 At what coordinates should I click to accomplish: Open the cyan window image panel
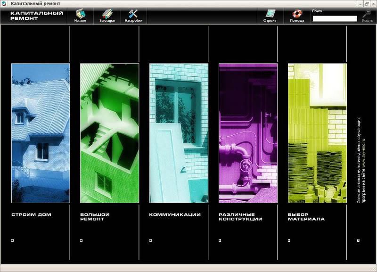[179, 133]
